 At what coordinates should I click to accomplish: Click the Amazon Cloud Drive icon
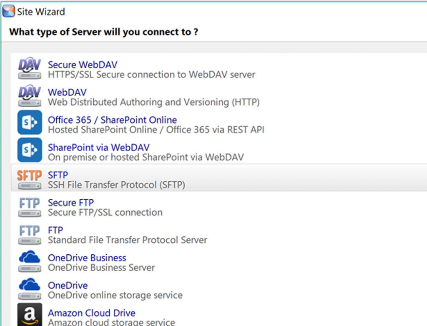pyautogui.click(x=30, y=315)
